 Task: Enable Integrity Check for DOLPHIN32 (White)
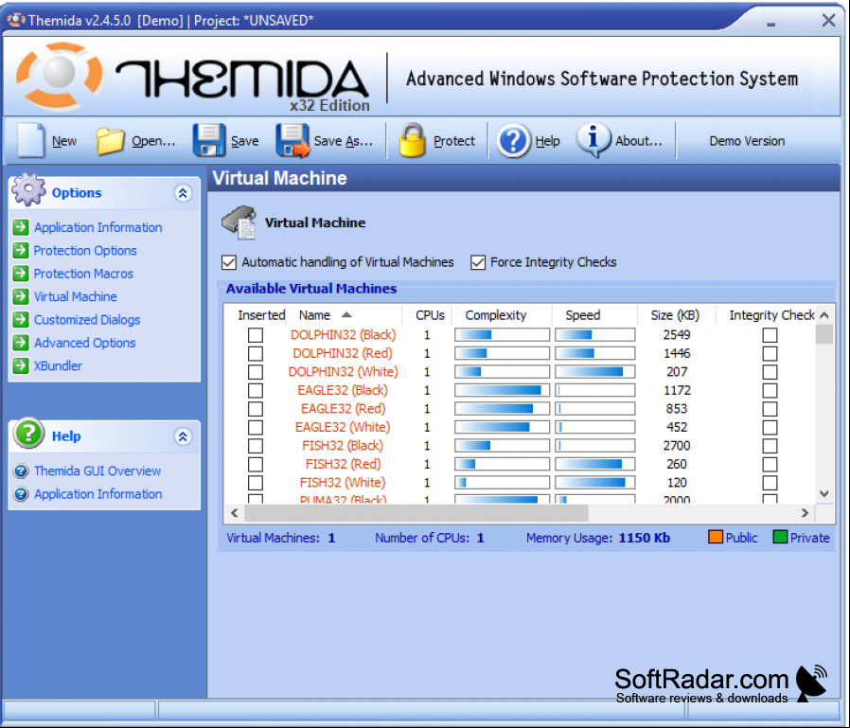coord(770,372)
